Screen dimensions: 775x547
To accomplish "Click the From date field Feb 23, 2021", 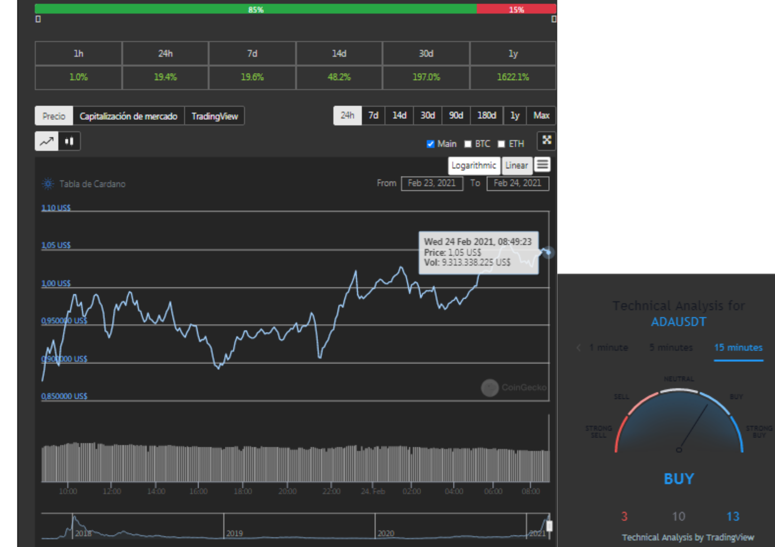I will pos(432,183).
